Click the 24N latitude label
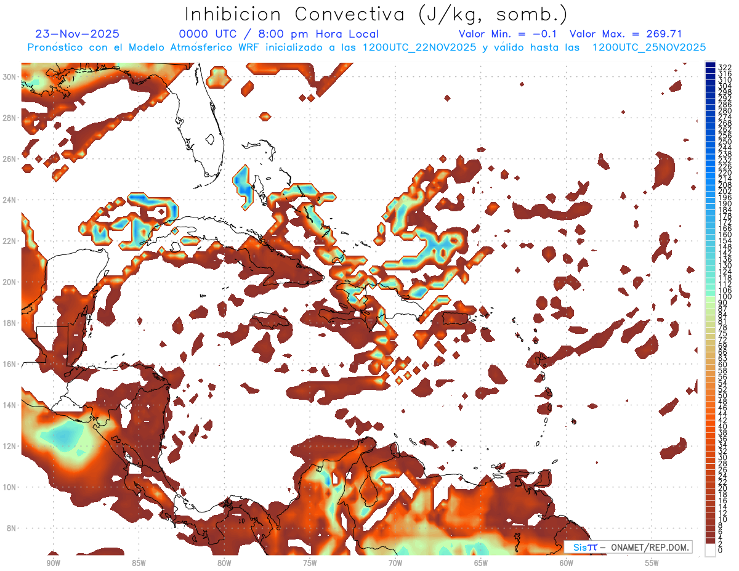 tap(10, 200)
